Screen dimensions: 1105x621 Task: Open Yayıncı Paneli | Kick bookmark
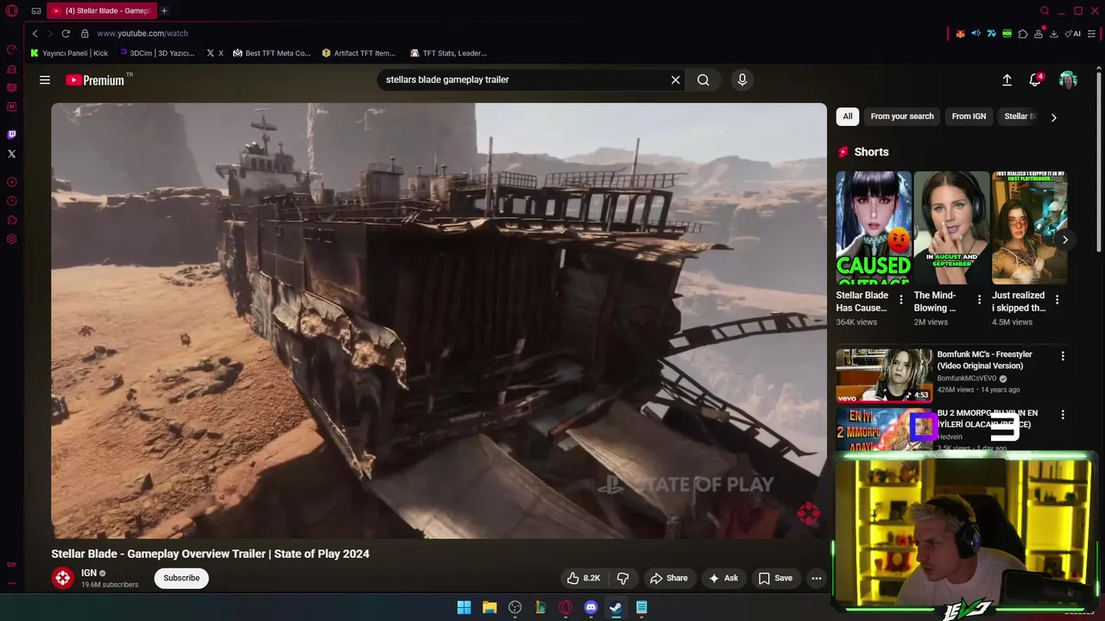[69, 53]
